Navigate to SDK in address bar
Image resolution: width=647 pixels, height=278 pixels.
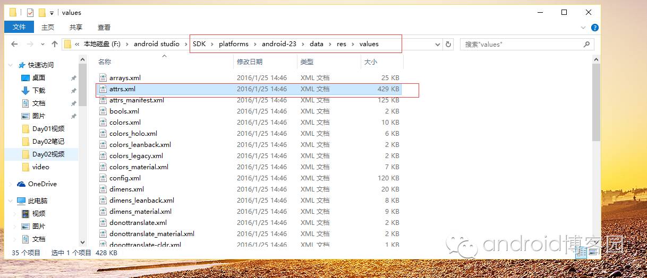point(199,44)
